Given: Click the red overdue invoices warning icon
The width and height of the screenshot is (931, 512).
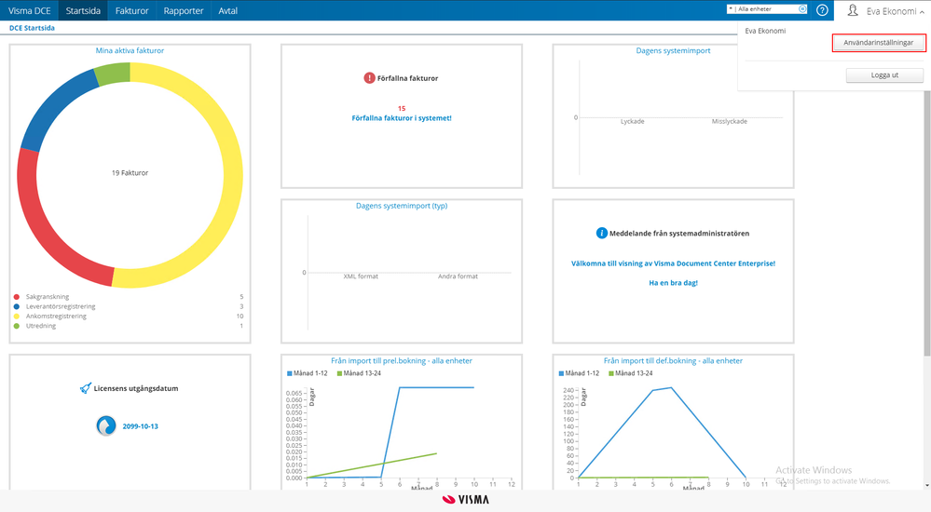Looking at the screenshot, I should click(x=369, y=77).
